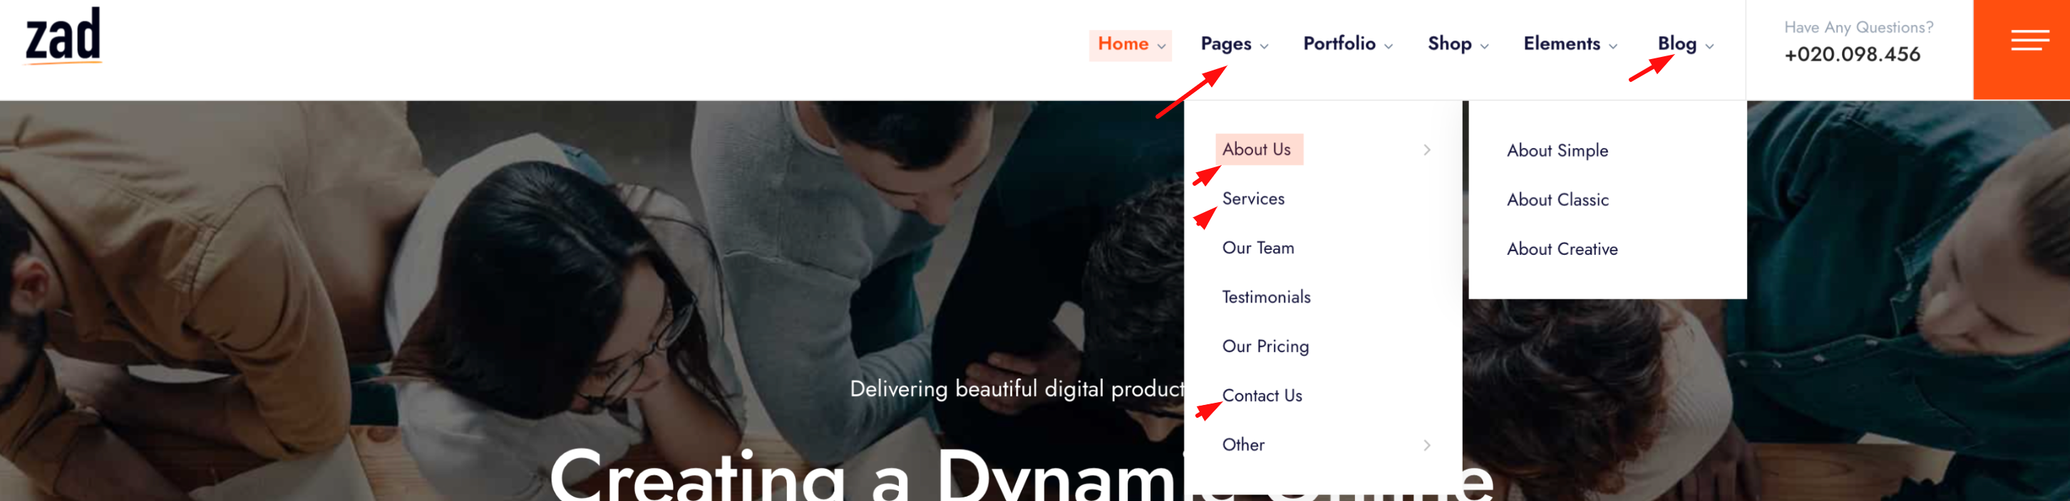Expand the chevron beside Elements
2070x501 pixels.
(1613, 46)
